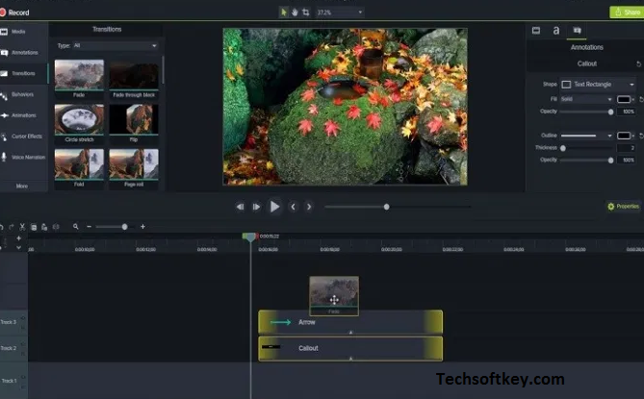Image resolution: width=644 pixels, height=399 pixels.
Task: Click the Annotations callout icon in the sidebar
Action: coord(4,53)
